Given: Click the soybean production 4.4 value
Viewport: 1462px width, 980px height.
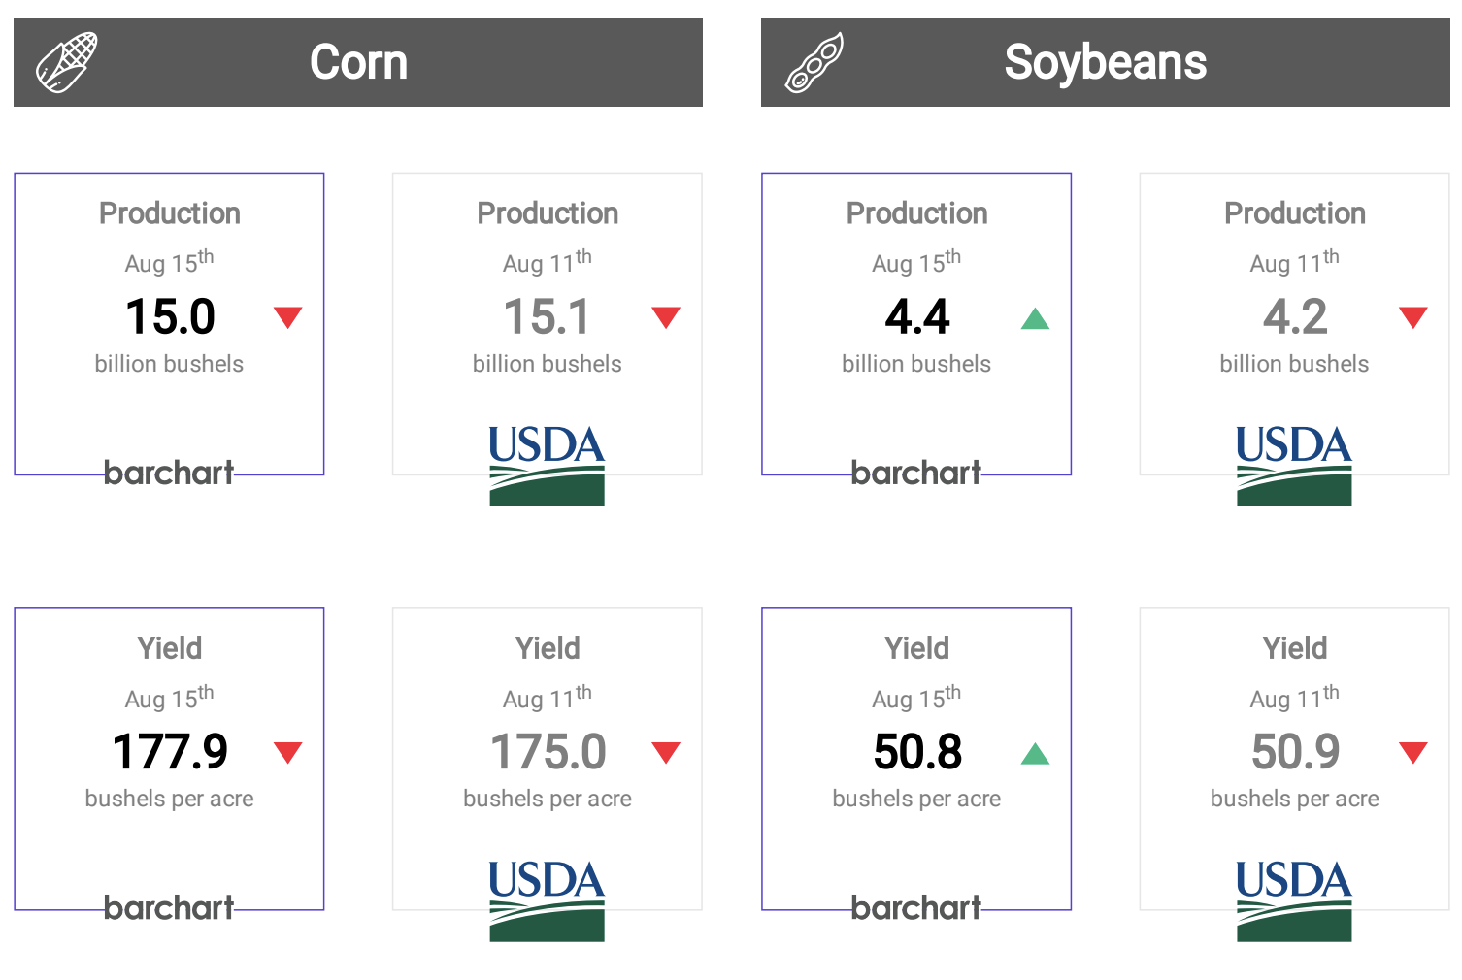Looking at the screenshot, I should pos(917,317).
